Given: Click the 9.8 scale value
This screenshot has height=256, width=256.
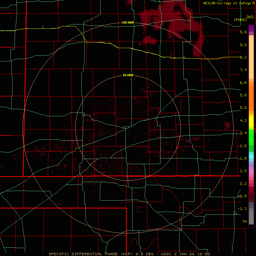Looking at the screenshot, I should click(x=243, y=32).
